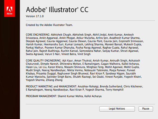Click the CORE ENGINEERING heading
This screenshot has width=158, height=119.
tap(37, 34)
